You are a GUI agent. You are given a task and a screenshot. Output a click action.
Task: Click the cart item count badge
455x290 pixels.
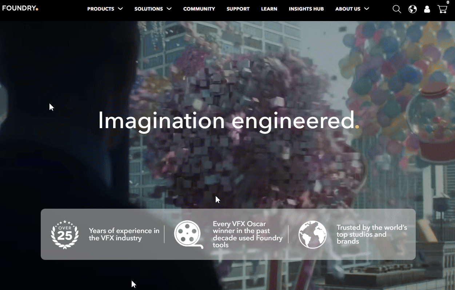(446, 3)
